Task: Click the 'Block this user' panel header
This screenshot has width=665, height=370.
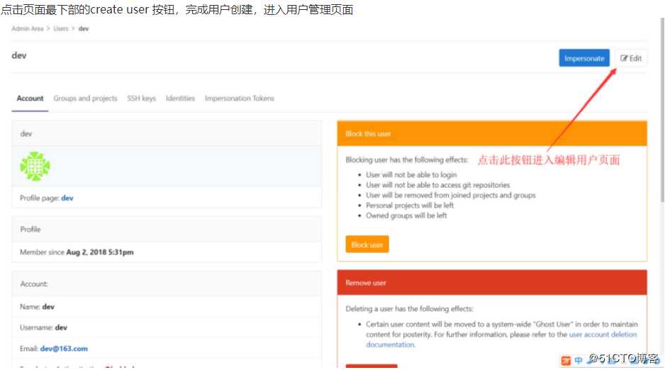Action: point(492,133)
